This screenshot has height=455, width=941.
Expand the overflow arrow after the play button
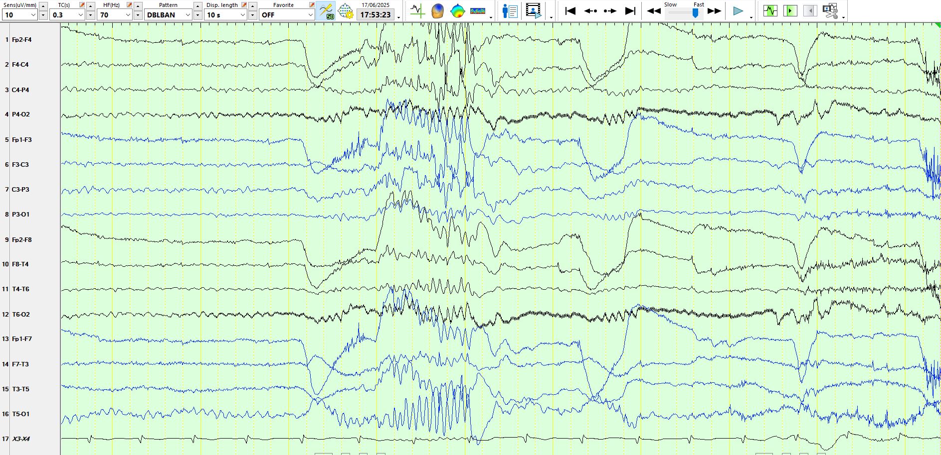coord(752,17)
